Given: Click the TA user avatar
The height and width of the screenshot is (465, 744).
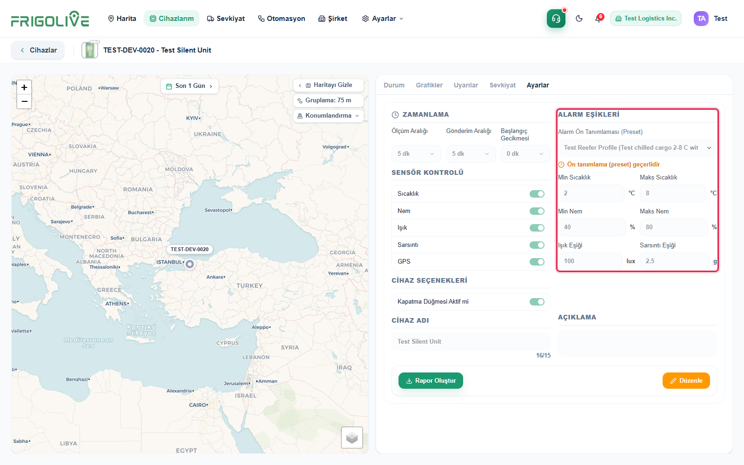Looking at the screenshot, I should pyautogui.click(x=701, y=19).
